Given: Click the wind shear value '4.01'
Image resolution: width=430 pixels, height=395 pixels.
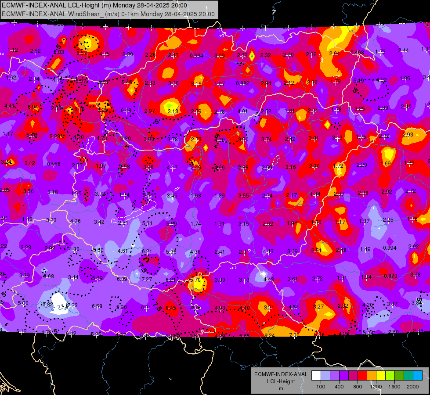Looking at the screenshot, I should click(242, 111).
